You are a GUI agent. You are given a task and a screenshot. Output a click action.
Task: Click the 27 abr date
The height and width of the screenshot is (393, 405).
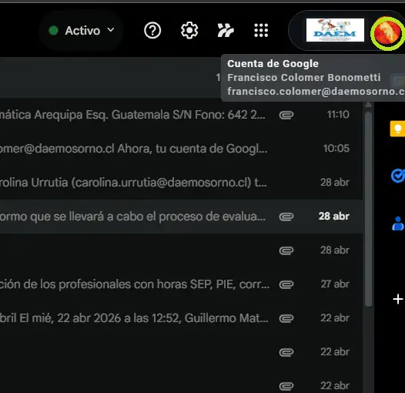[x=335, y=284]
